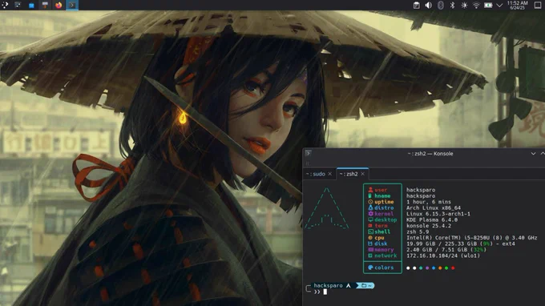The height and width of the screenshot is (306, 545).
Task: Click the 'distro' label in fetch output
Action: tap(384, 207)
